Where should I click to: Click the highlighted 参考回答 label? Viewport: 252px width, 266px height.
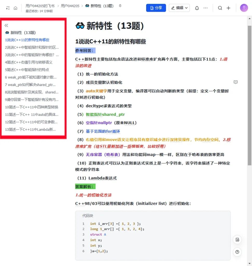tap(85, 51)
